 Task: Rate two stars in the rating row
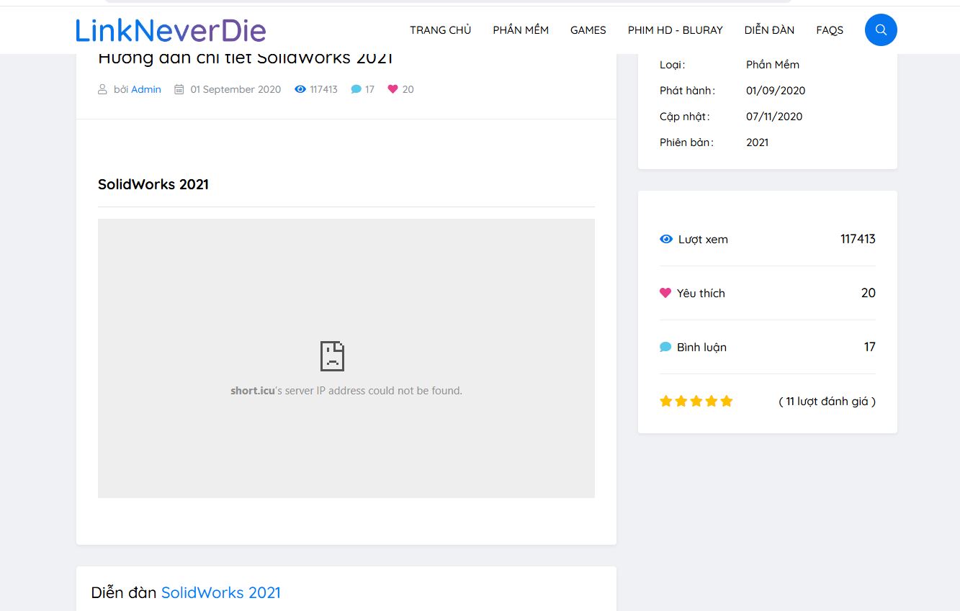[x=681, y=401]
